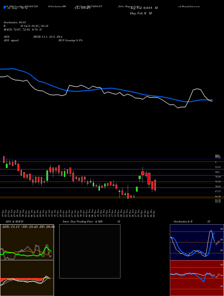This screenshot has height=296, width=224.
Task: Click the 83.41 price axis label
Action: tap(218, 167)
